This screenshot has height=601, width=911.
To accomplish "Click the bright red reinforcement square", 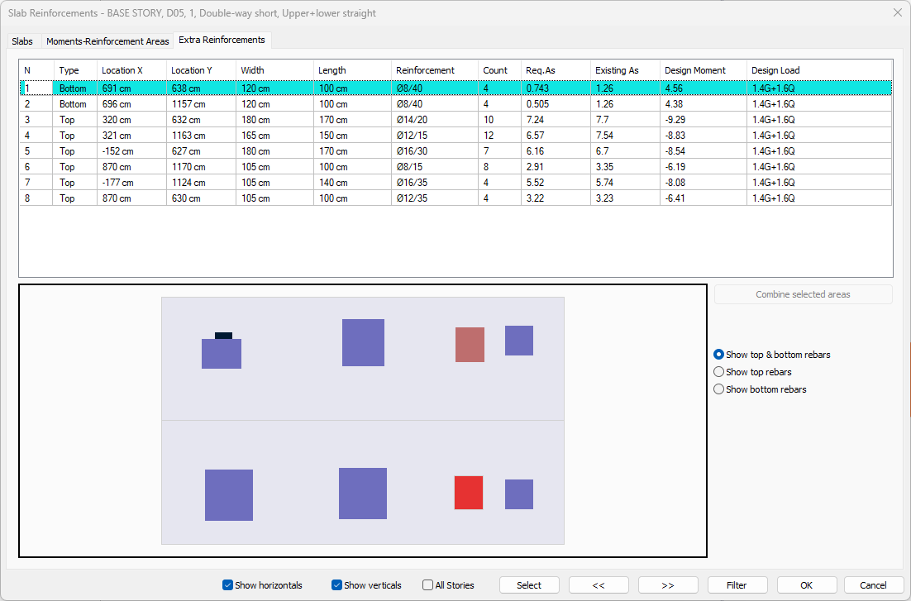I will click(469, 493).
